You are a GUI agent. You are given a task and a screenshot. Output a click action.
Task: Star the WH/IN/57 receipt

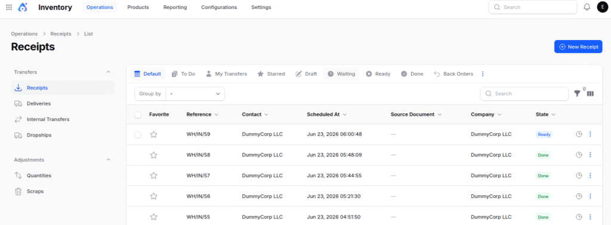click(153, 175)
